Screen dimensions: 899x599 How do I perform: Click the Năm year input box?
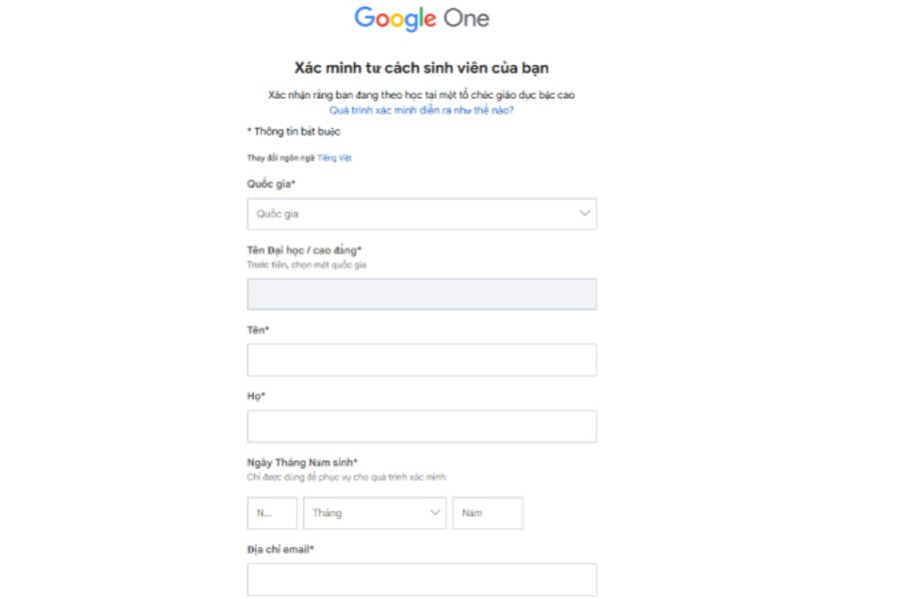click(x=487, y=513)
